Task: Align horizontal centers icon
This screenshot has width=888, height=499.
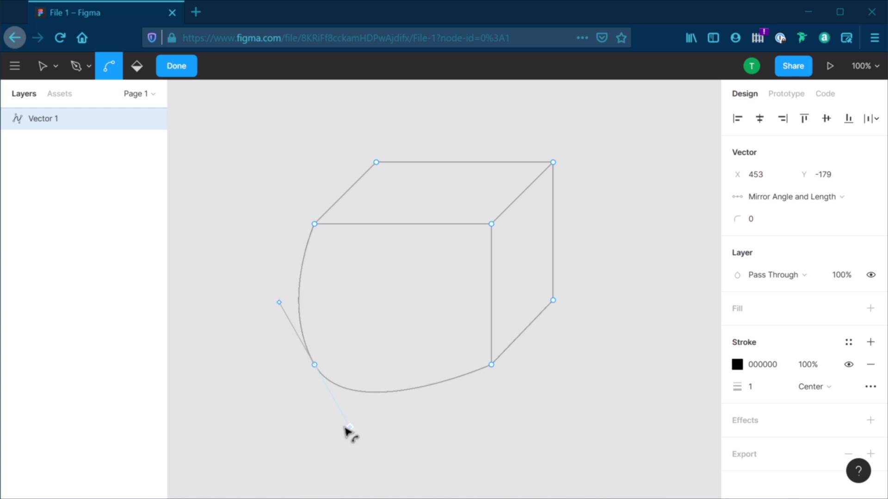Action: (759, 119)
